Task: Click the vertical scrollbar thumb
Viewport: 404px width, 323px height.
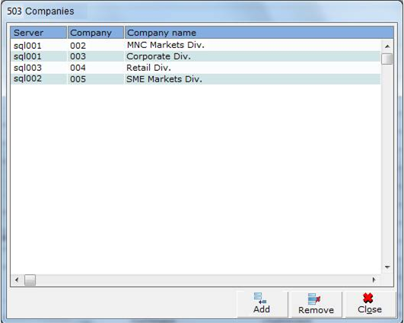Action: click(x=387, y=59)
